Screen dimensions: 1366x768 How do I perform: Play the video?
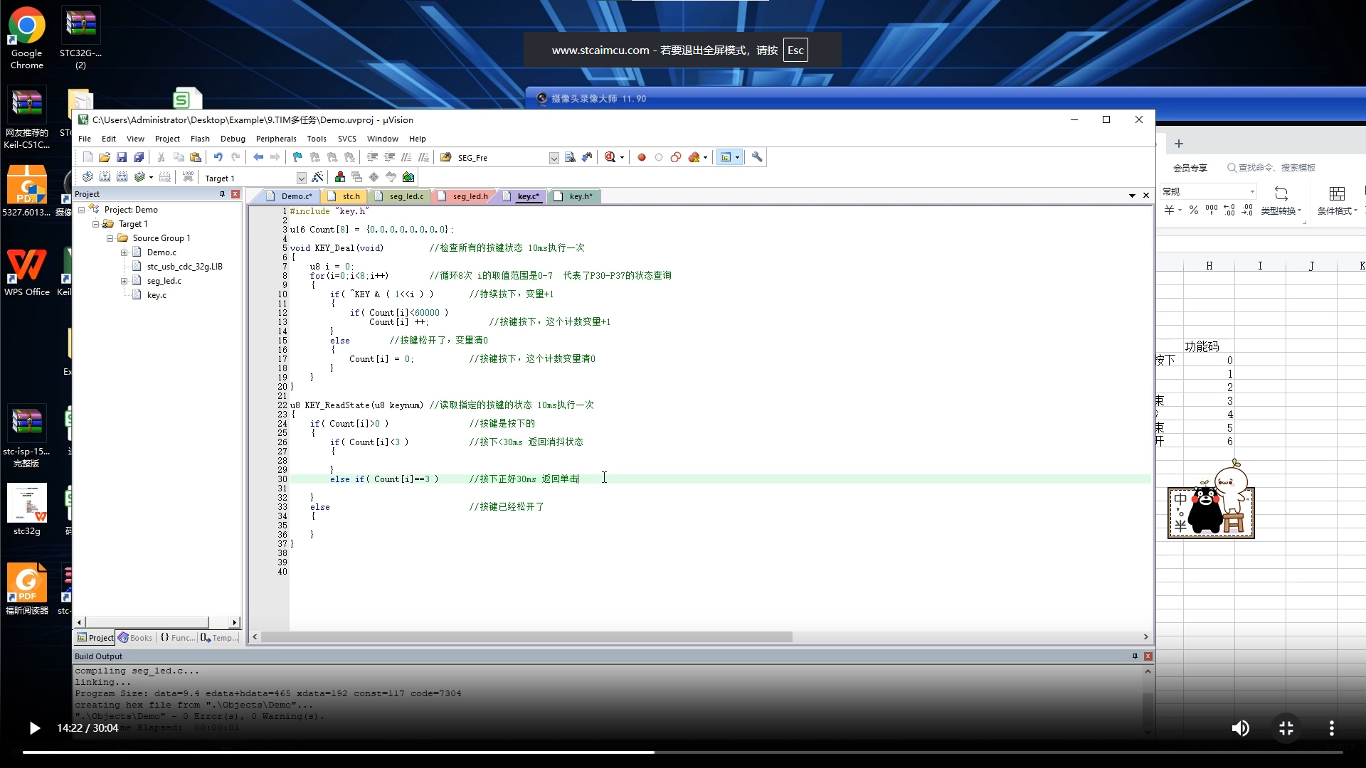coord(34,728)
